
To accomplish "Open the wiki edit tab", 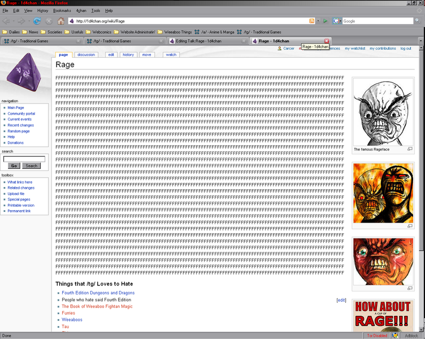I will (x=111, y=55).
